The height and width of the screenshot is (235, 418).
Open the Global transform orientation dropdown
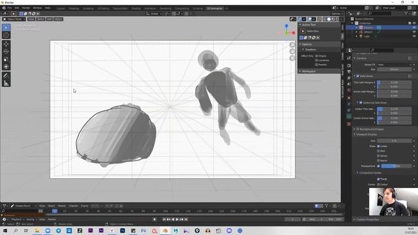pyautogui.click(x=154, y=14)
